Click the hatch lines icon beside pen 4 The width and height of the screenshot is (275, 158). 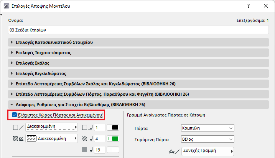(x=84, y=139)
